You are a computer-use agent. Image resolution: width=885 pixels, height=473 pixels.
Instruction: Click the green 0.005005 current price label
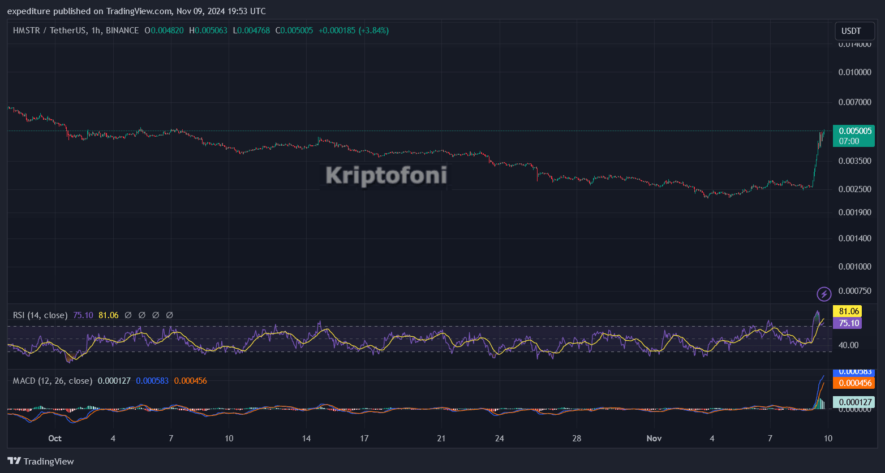853,131
